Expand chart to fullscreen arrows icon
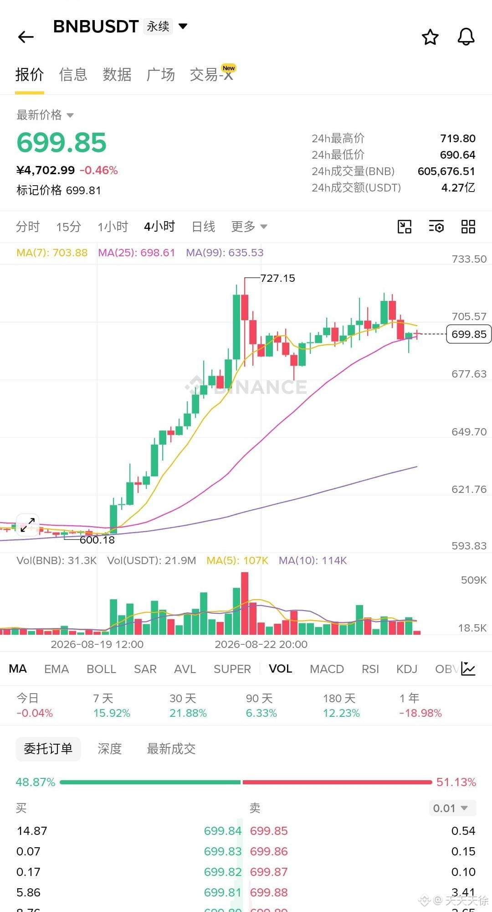This screenshot has height=912, width=492. click(x=28, y=524)
